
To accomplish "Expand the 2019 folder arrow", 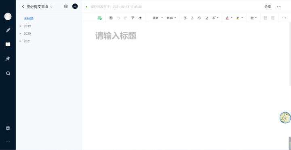I will pos(20,26).
